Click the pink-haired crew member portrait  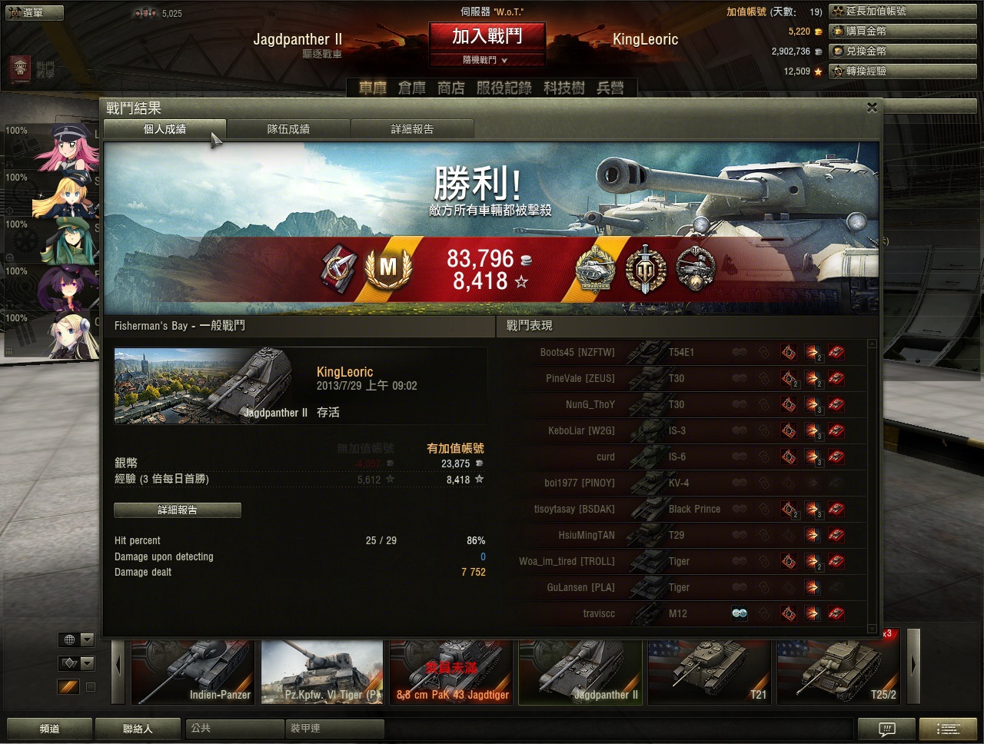coord(71,148)
